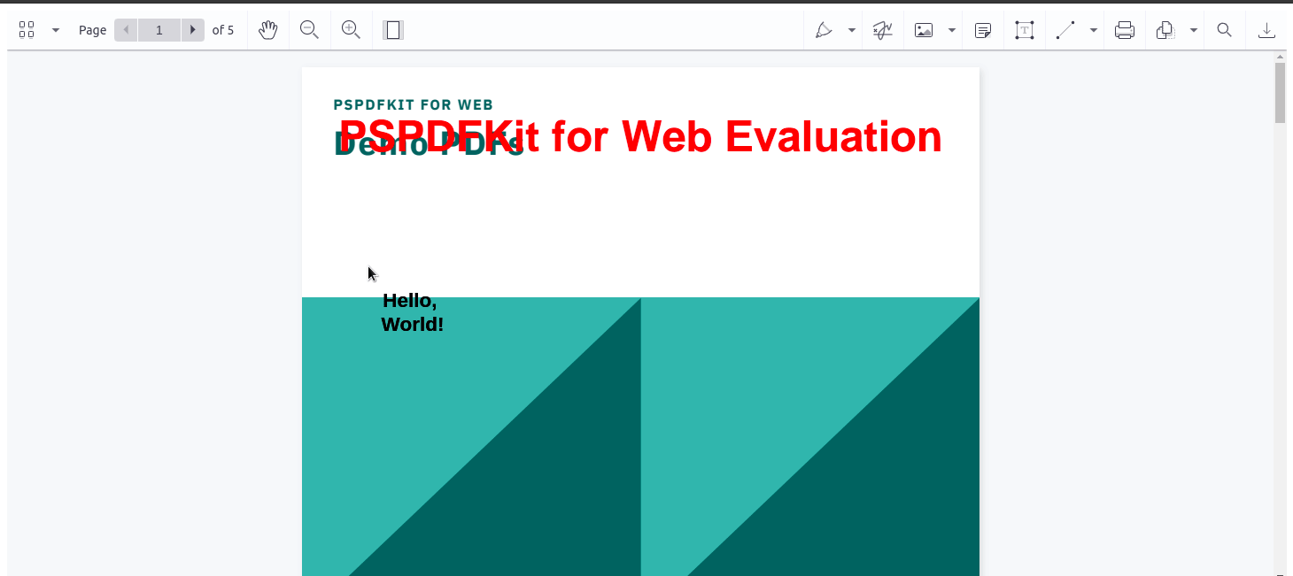Open the image tool dropdown menu

[x=952, y=29]
